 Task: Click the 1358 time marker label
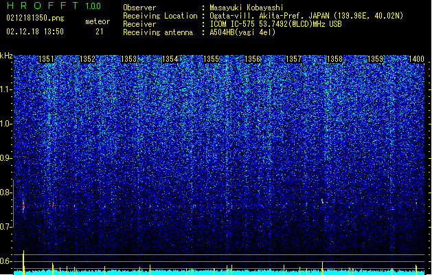[334, 59]
